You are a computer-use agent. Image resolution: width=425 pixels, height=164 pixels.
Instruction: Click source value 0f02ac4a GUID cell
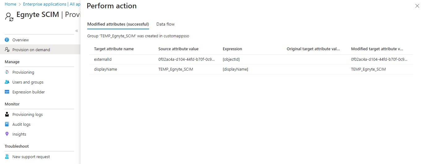187,59
